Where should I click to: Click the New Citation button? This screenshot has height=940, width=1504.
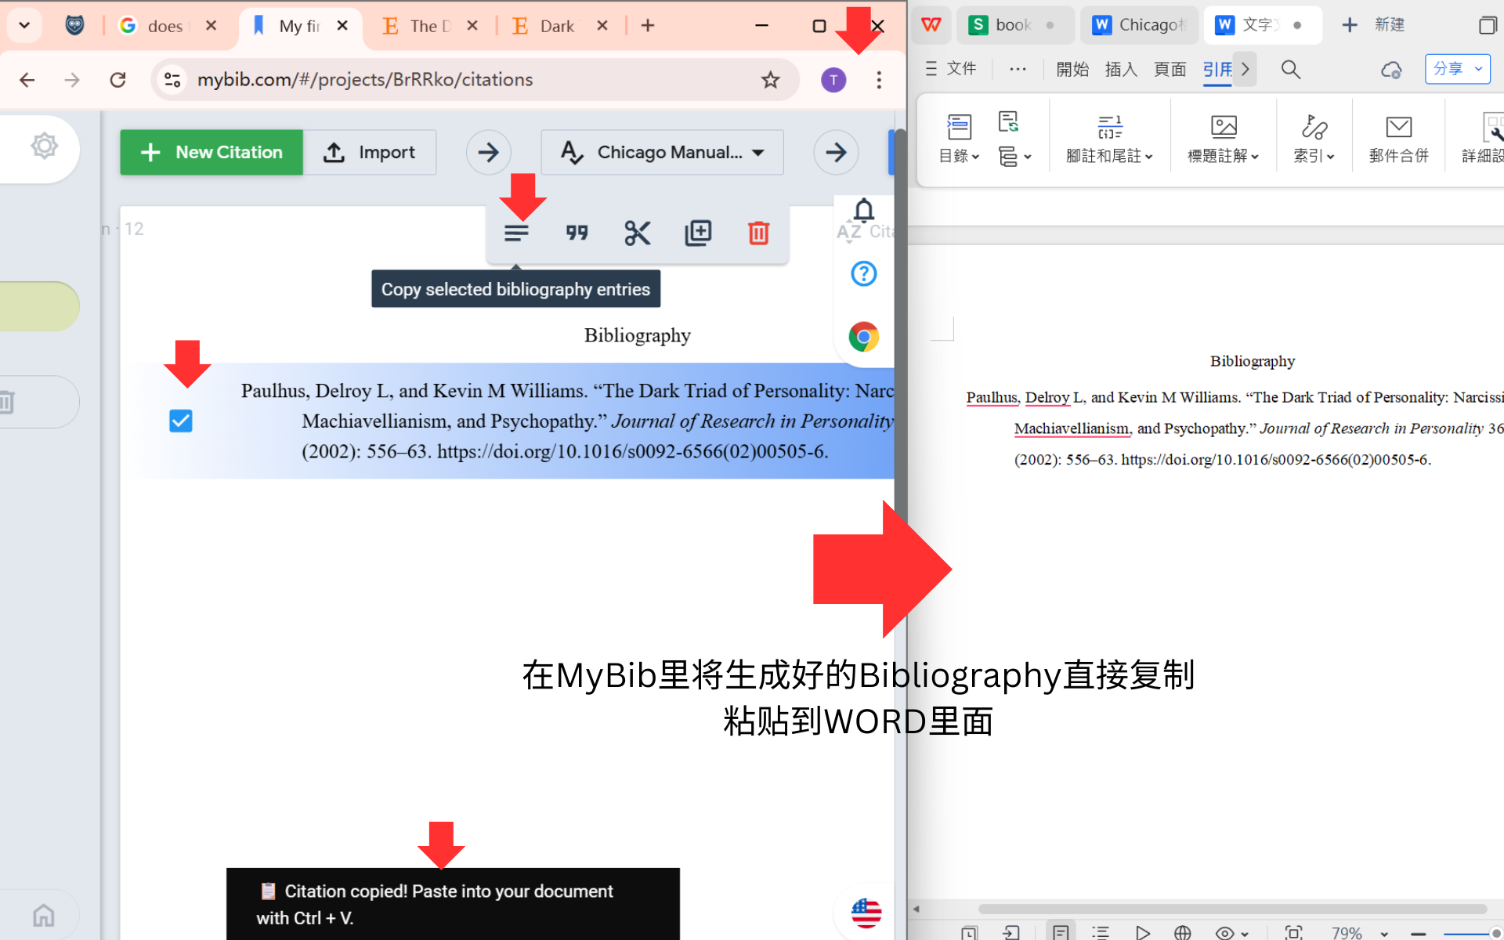point(211,152)
